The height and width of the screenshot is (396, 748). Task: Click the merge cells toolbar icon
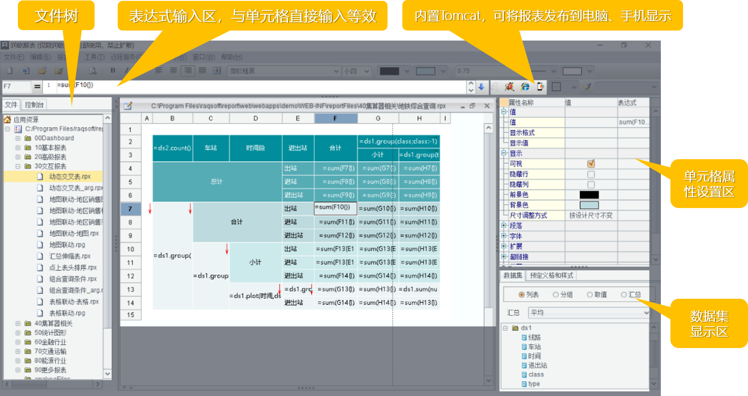click(217, 71)
